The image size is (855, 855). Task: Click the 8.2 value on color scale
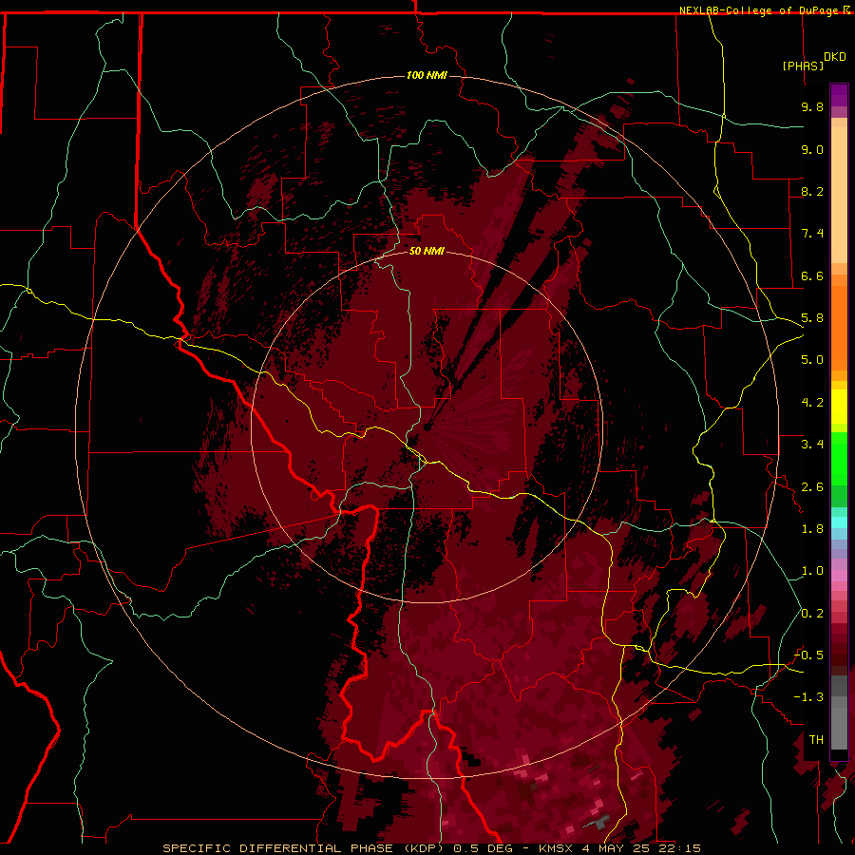(x=812, y=191)
